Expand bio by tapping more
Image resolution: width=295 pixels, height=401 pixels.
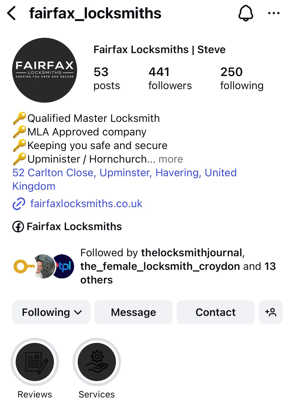[171, 159]
